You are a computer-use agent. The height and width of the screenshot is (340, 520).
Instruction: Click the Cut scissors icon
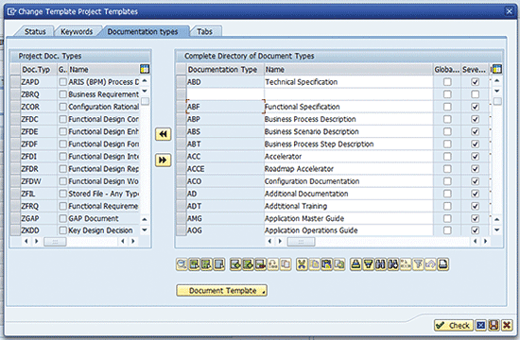[x=302, y=264]
